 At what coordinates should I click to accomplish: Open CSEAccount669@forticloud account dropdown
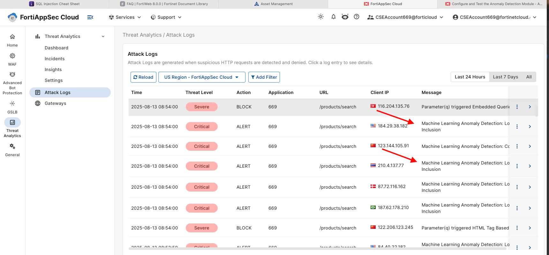point(405,17)
